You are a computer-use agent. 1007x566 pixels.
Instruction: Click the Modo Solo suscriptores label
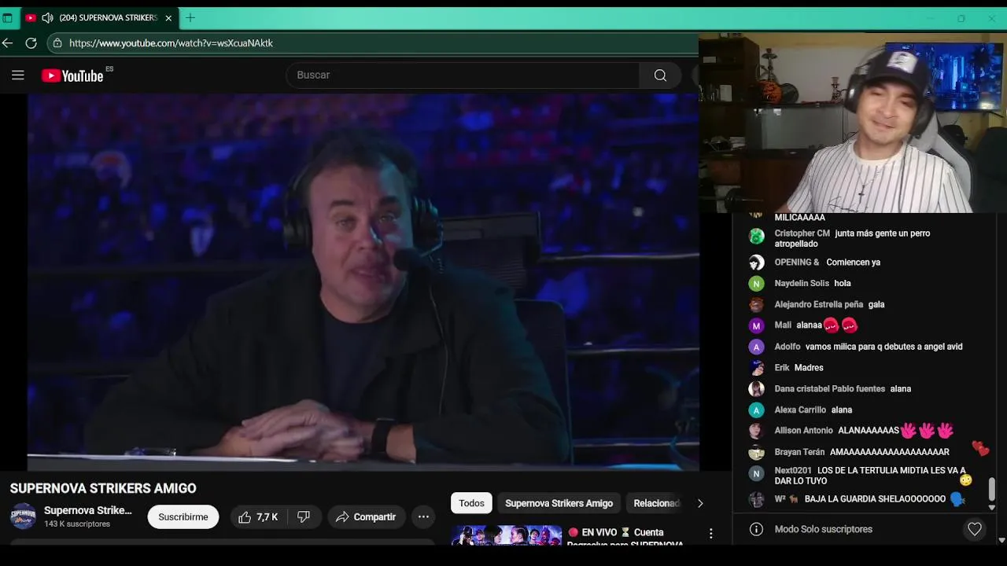pos(824,529)
